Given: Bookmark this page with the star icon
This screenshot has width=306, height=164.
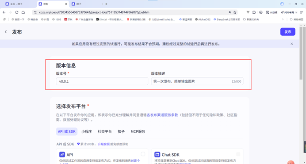Looking at the screenshot, I should coord(235,12).
